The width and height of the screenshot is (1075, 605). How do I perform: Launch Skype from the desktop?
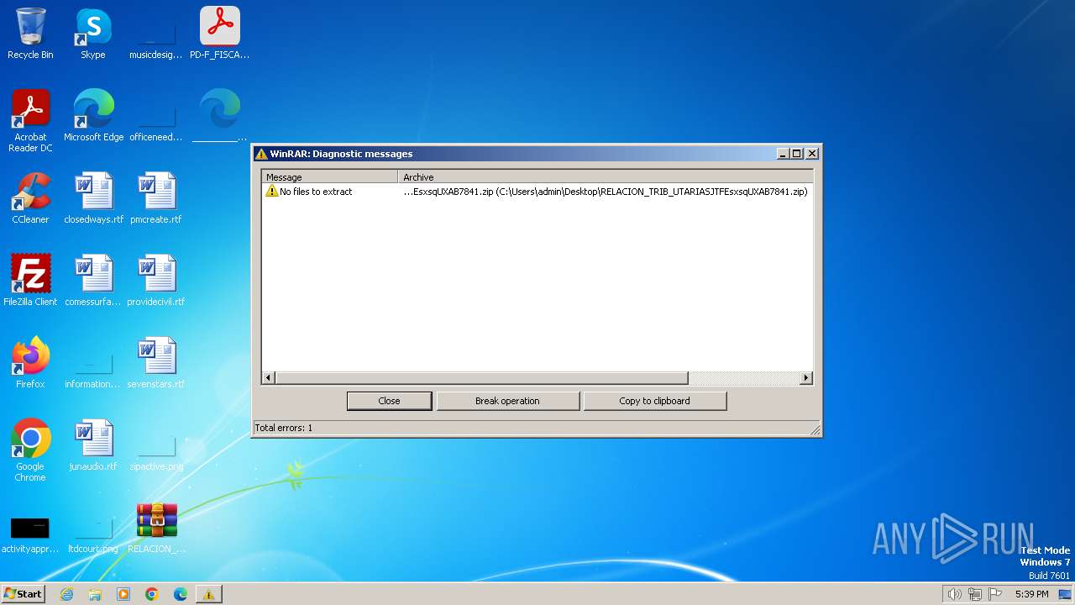click(93, 34)
